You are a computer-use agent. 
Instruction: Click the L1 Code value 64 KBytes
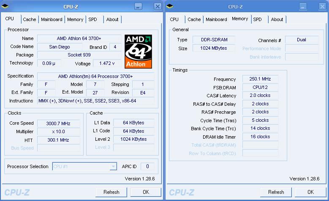tap(133, 131)
